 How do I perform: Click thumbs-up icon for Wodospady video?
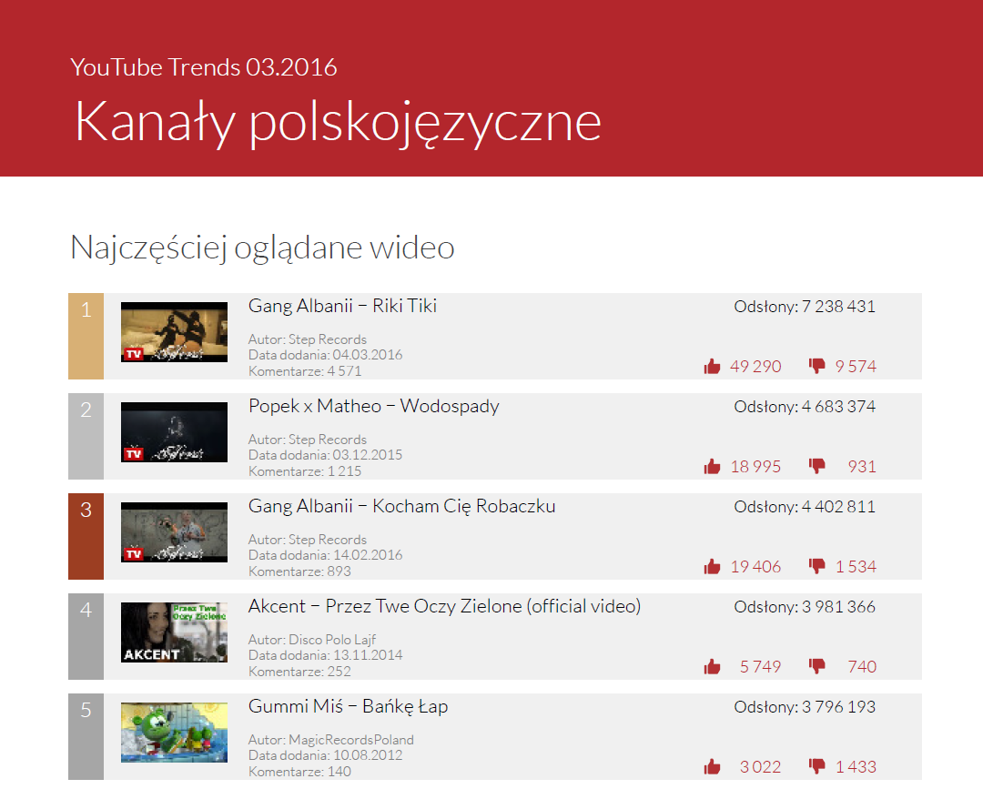point(712,467)
